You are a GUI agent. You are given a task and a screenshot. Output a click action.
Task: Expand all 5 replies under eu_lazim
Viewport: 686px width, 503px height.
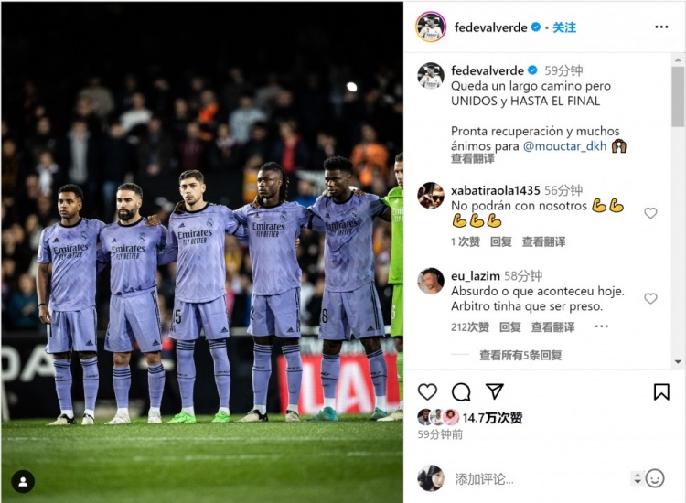pyautogui.click(x=520, y=355)
